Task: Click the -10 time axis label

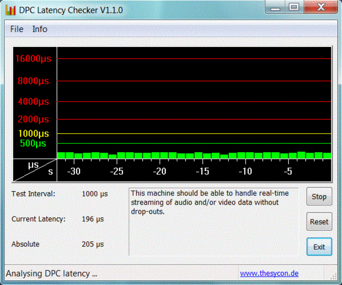Action: 246,171
